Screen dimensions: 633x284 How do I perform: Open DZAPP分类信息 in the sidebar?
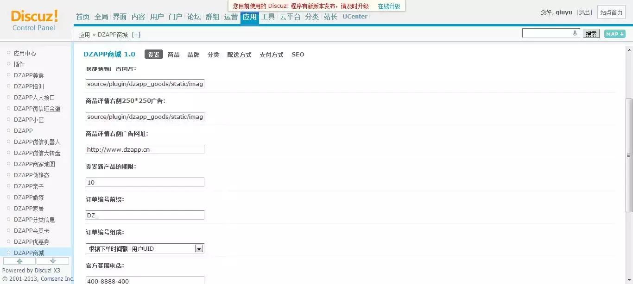coord(35,220)
